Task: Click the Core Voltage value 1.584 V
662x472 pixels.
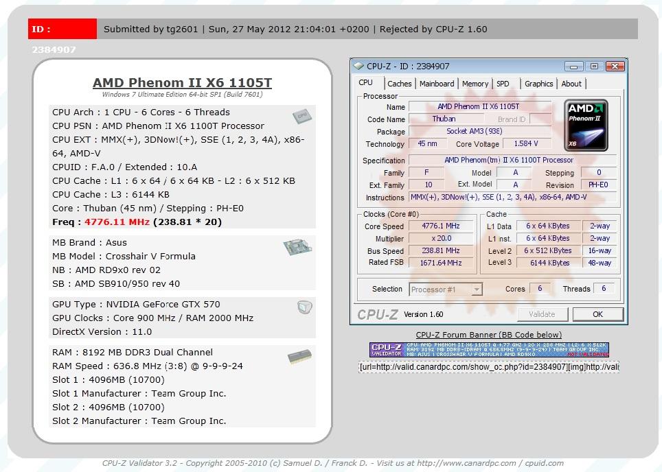Action: 527,144
